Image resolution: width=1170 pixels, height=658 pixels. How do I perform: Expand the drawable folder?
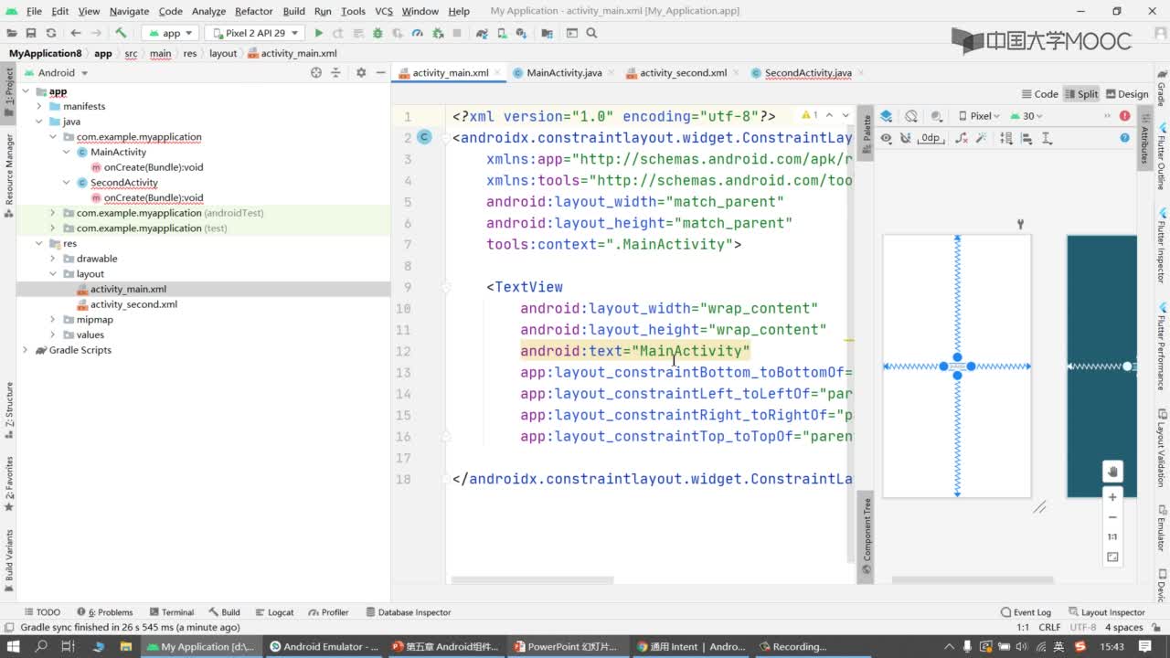pyautogui.click(x=53, y=259)
